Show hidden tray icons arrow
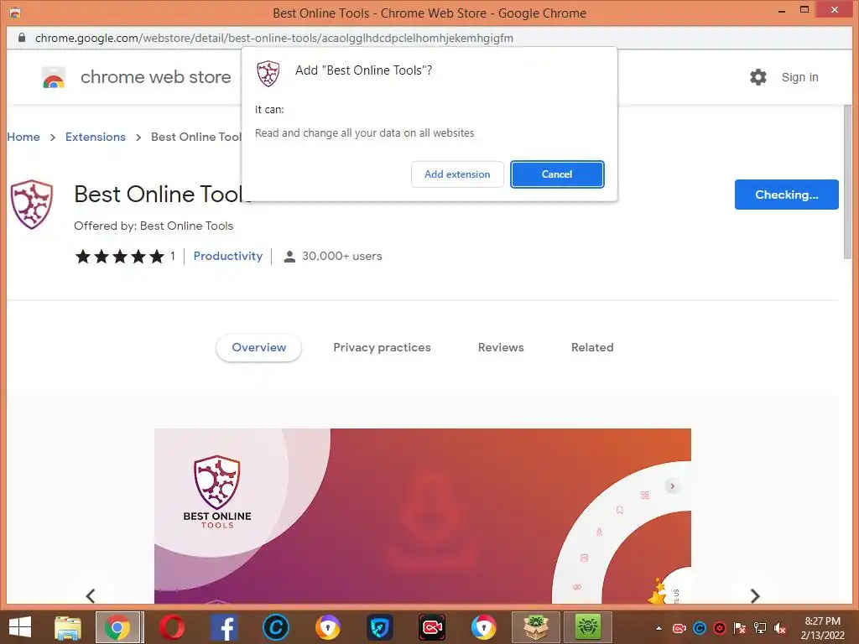Image resolution: width=859 pixels, height=644 pixels. tap(659, 628)
